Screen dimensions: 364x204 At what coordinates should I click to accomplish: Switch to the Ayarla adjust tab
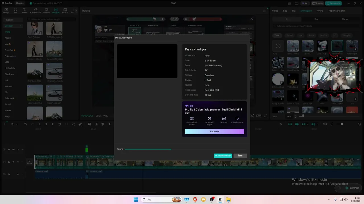[x=320, y=11]
